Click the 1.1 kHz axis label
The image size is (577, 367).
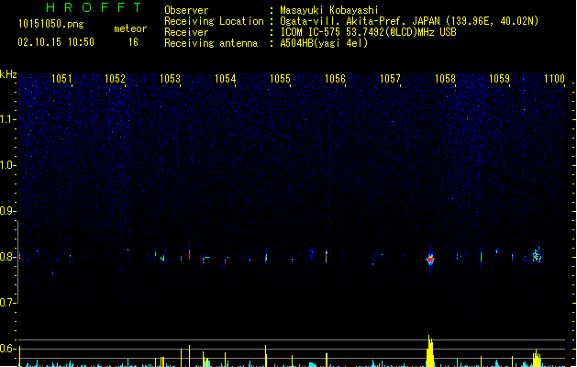coord(7,119)
